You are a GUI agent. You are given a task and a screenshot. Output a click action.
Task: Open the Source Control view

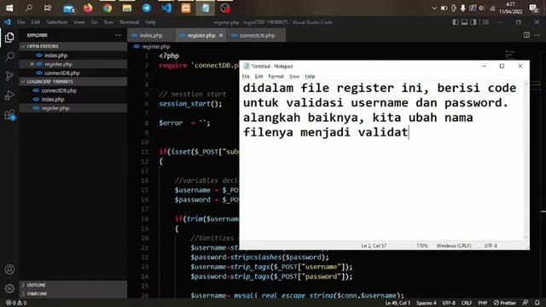click(9, 76)
